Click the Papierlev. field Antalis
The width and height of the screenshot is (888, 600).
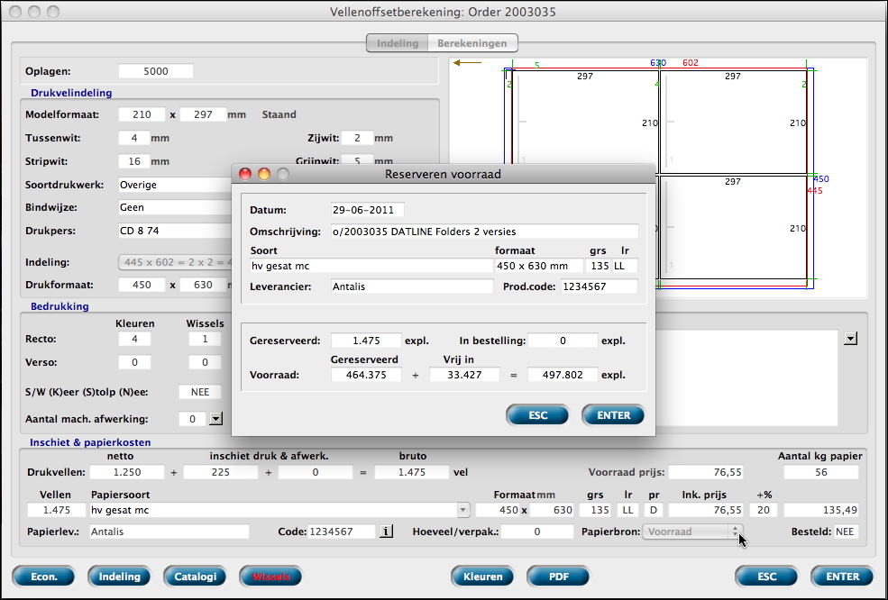[x=169, y=532]
